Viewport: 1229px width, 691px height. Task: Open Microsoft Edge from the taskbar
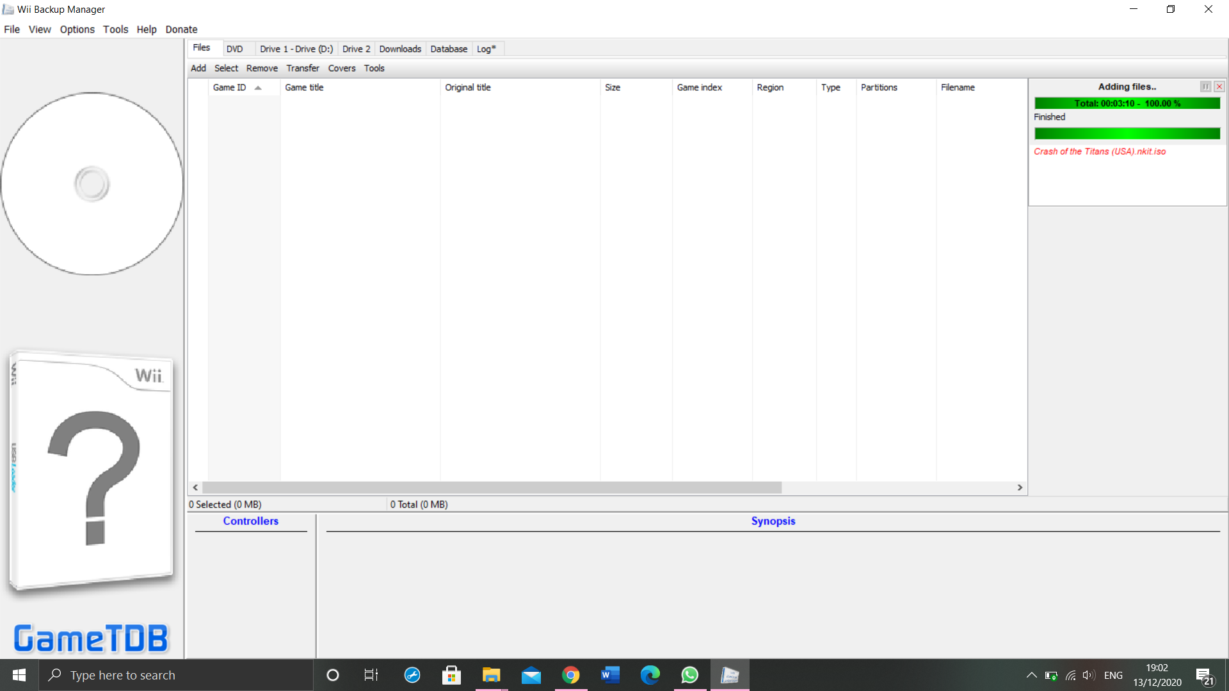[x=650, y=675]
